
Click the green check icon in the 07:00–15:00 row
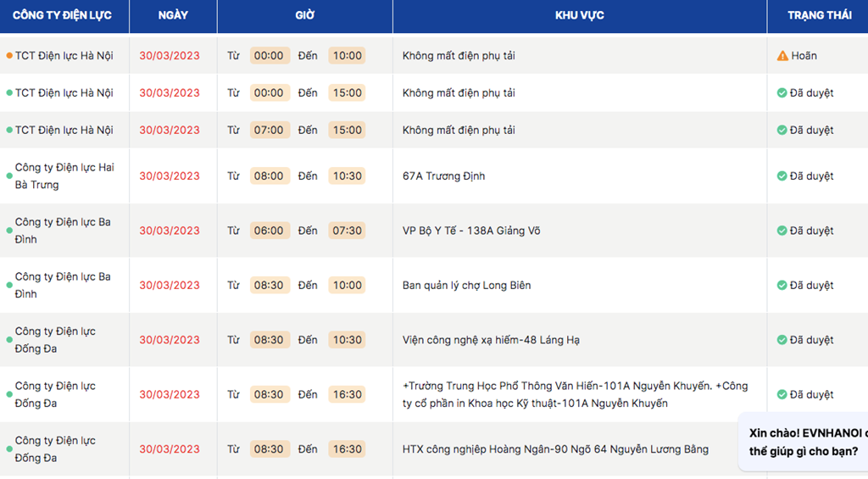[x=782, y=131]
